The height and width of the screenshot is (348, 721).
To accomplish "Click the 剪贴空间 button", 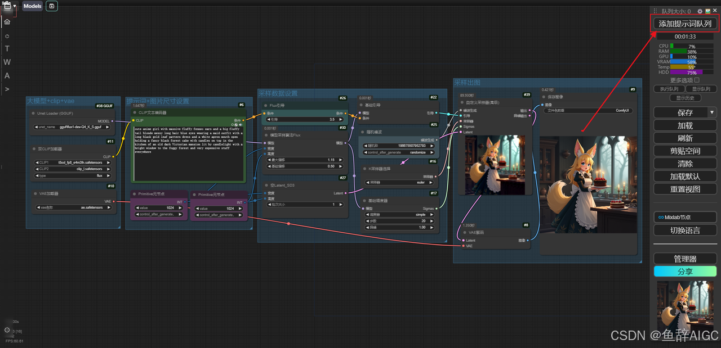I will tap(685, 151).
